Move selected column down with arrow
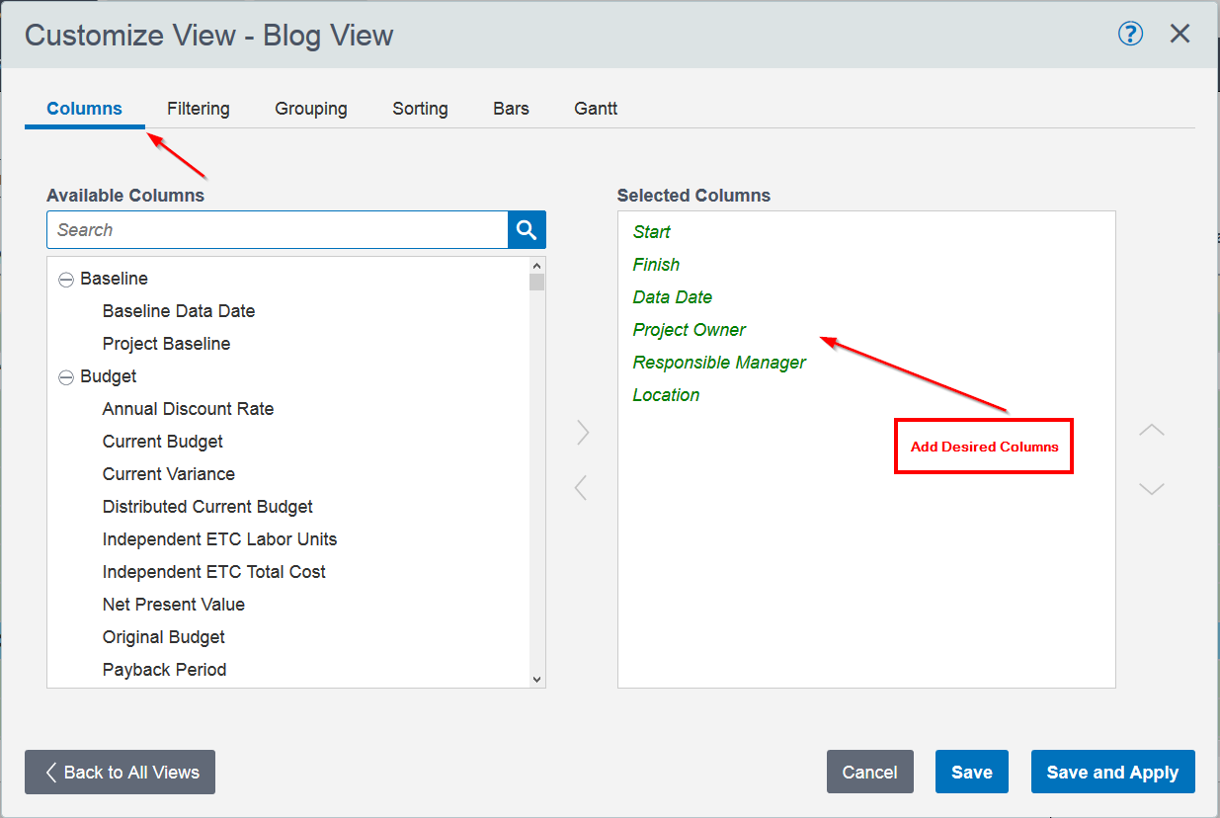Viewport: 1220px width, 818px height. tap(1151, 489)
